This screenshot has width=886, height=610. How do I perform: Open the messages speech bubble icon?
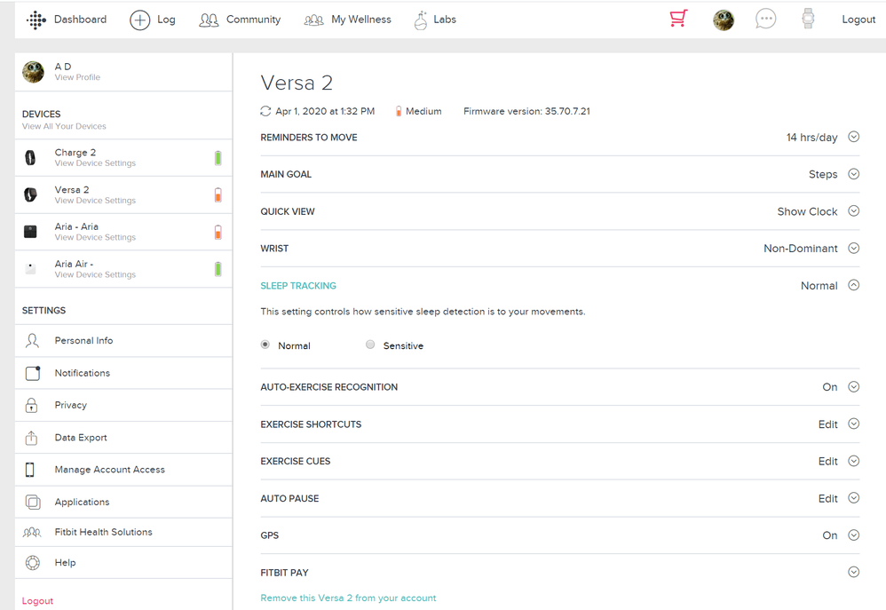(765, 19)
